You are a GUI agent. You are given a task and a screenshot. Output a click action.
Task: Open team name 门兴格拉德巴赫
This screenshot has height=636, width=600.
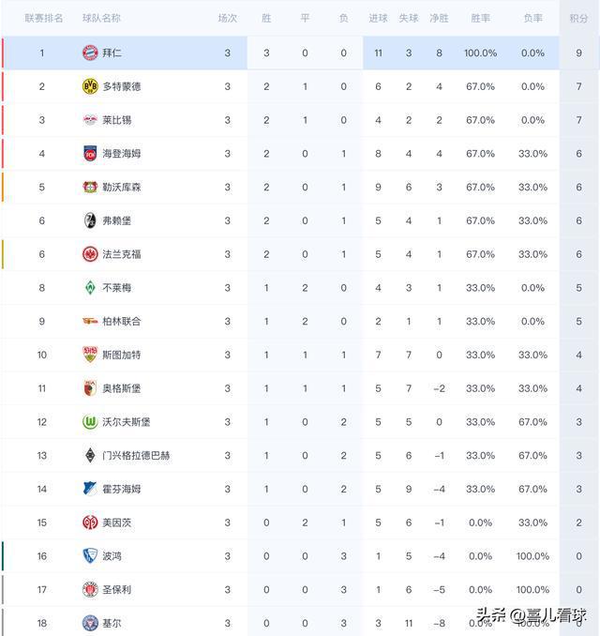(136, 456)
